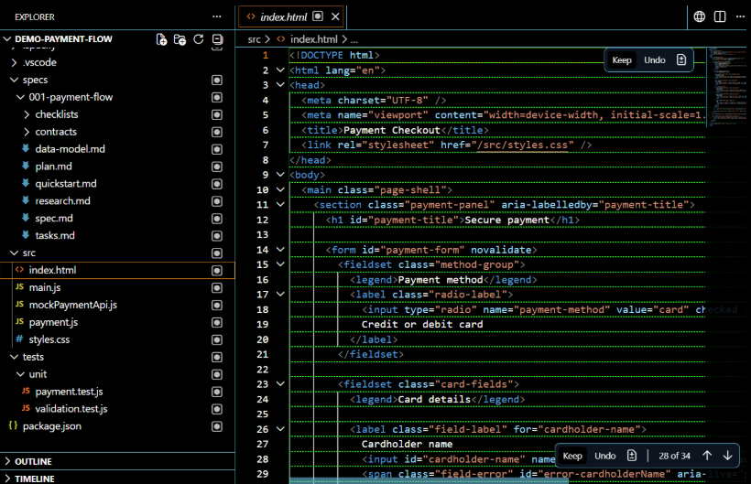The image size is (751, 484).
Task: Expand the checklists folder
Action: pyautogui.click(x=27, y=114)
